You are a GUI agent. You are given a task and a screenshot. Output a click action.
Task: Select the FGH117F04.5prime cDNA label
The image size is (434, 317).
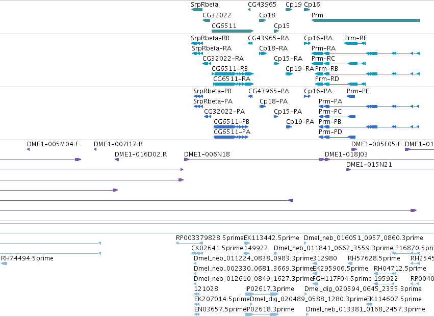coord(342,279)
